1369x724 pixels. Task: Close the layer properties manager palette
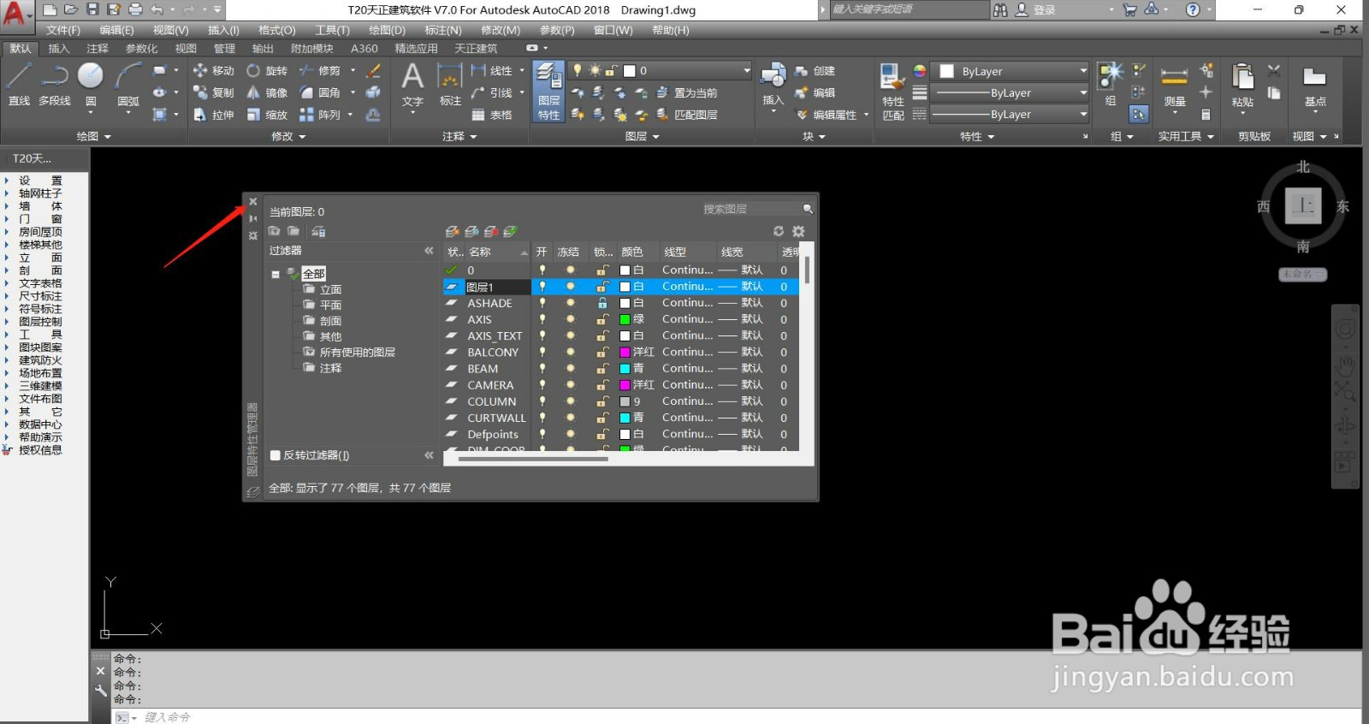click(x=253, y=202)
